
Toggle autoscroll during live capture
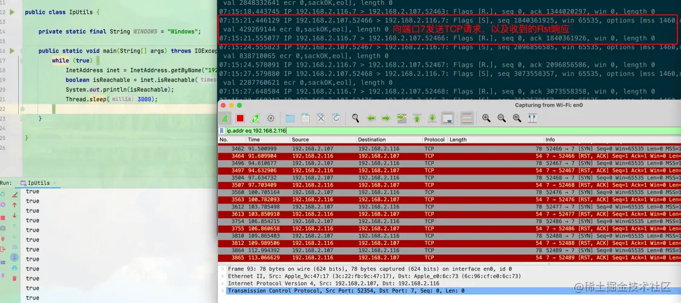click(x=448, y=118)
